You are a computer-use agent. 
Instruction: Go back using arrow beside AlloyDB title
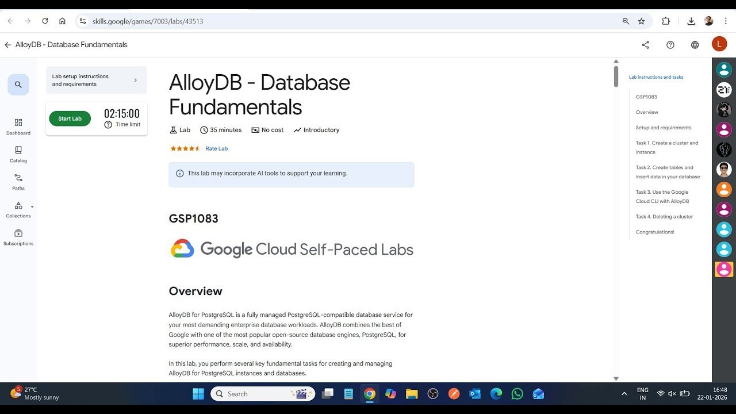[x=7, y=45]
